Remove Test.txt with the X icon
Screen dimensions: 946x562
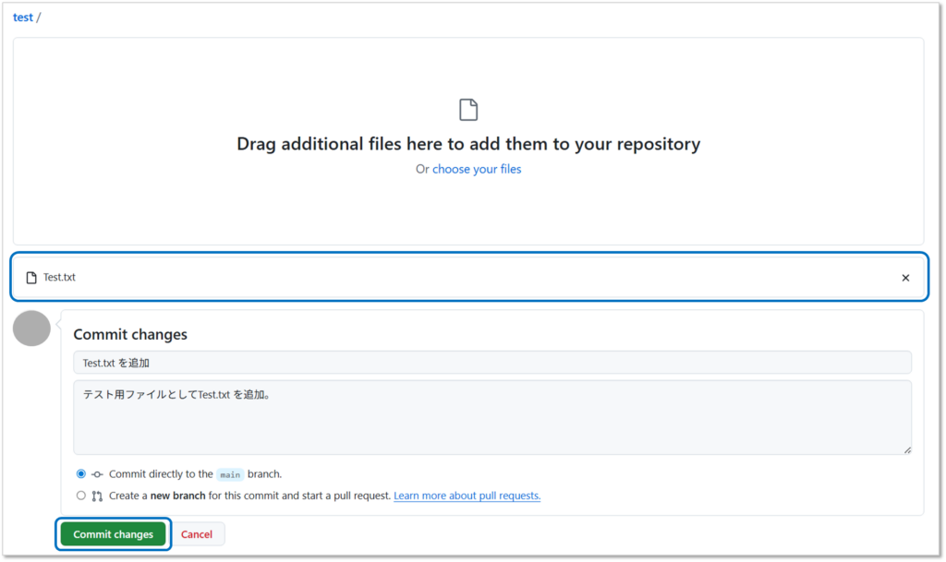point(905,278)
